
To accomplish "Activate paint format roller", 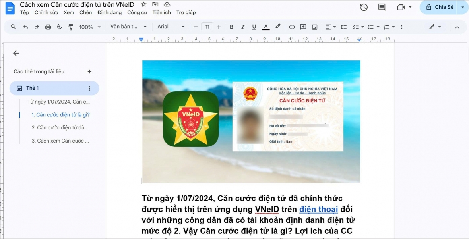I will (70, 27).
